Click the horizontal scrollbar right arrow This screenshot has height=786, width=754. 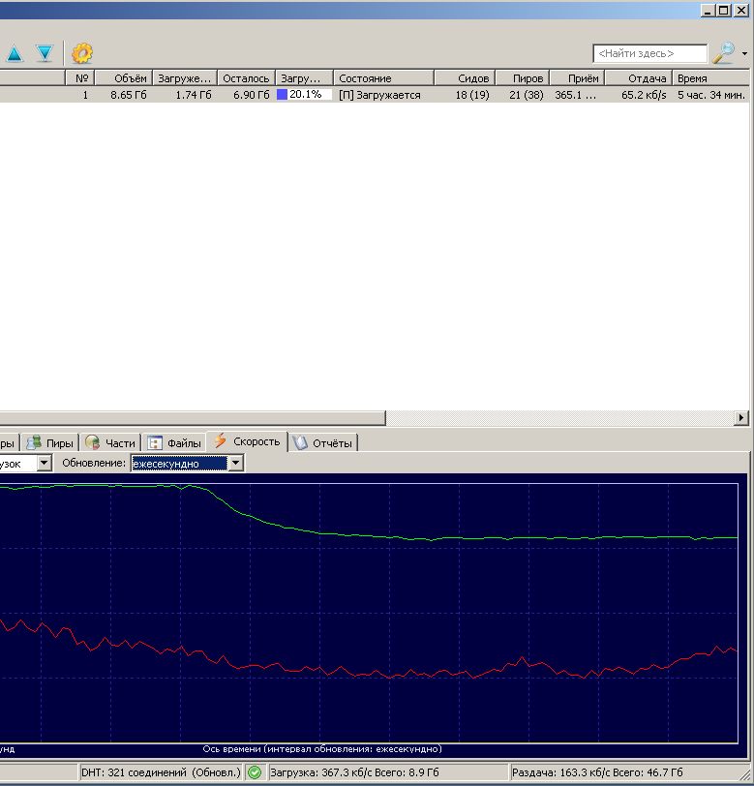click(x=741, y=418)
